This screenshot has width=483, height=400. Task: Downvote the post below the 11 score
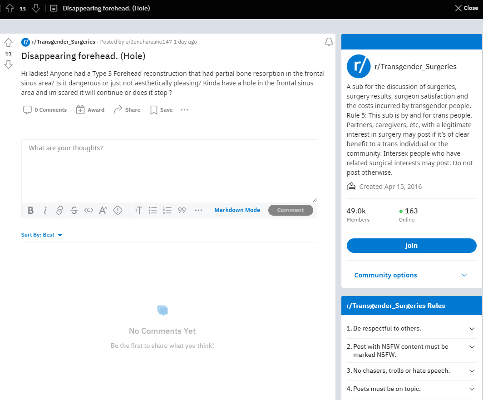point(8,64)
